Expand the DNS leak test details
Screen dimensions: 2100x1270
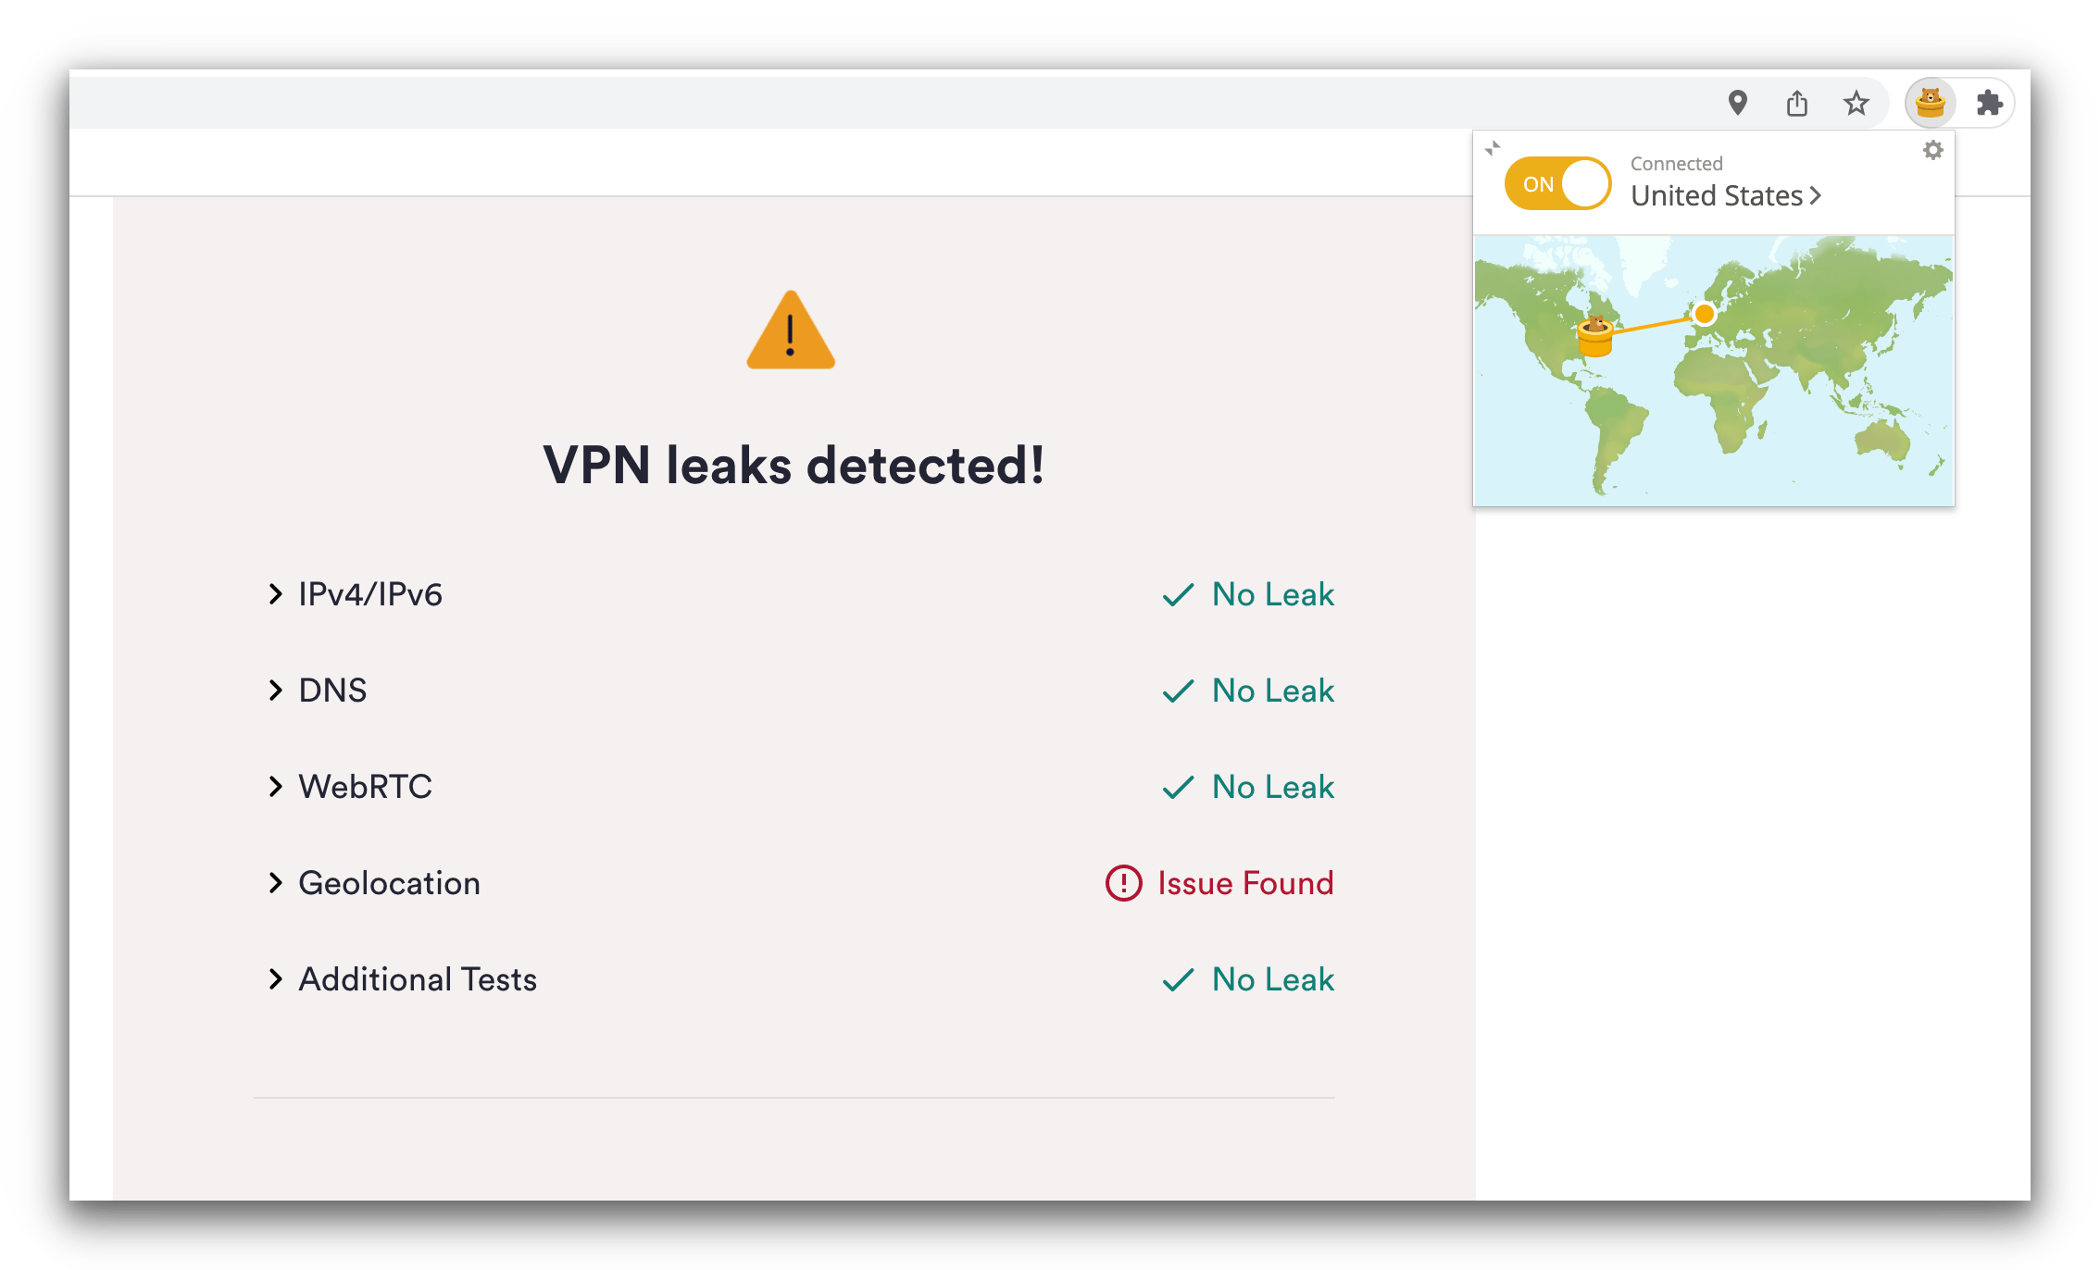[274, 690]
